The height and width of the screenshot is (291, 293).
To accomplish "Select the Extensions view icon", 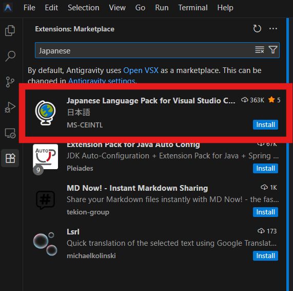I will click(10, 158).
